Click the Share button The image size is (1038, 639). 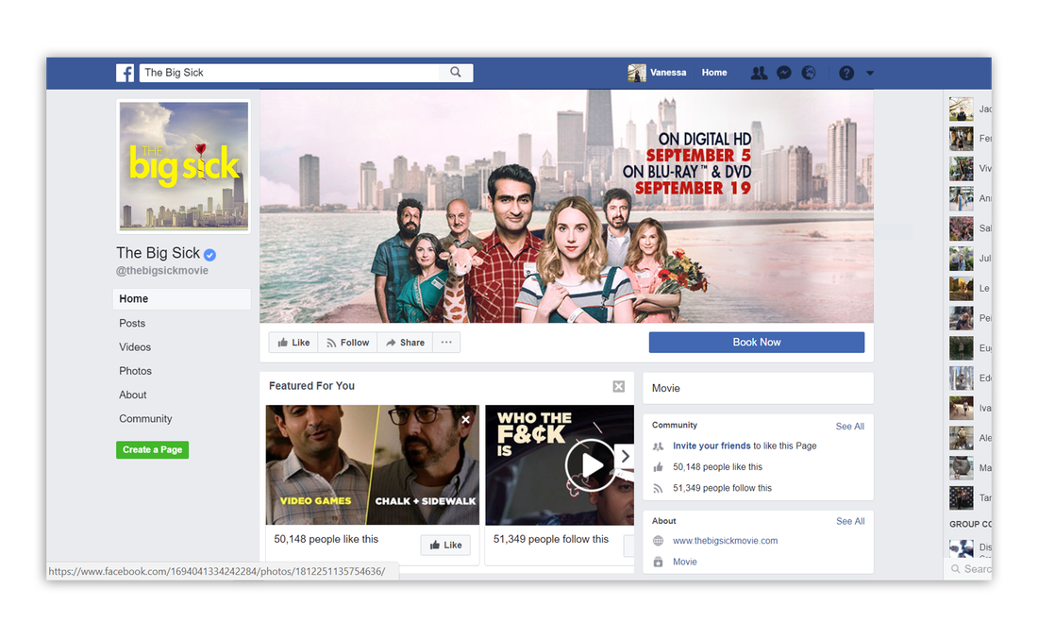(x=405, y=343)
